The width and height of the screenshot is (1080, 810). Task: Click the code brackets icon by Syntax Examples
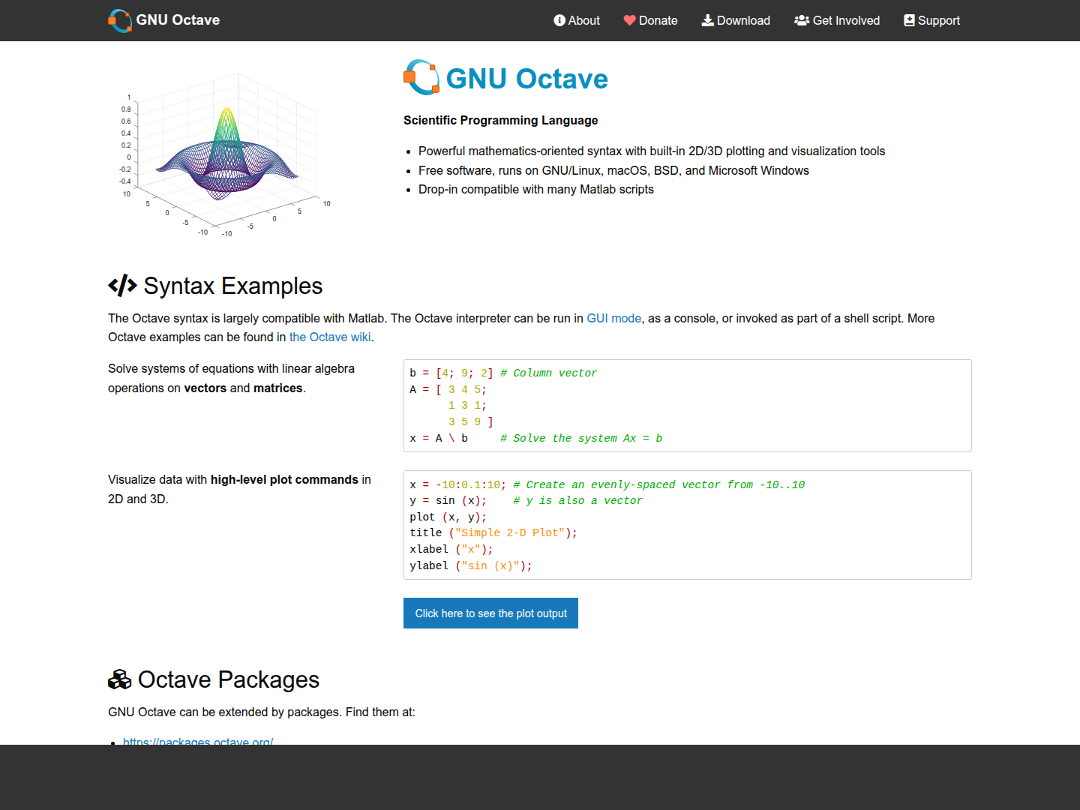point(122,286)
